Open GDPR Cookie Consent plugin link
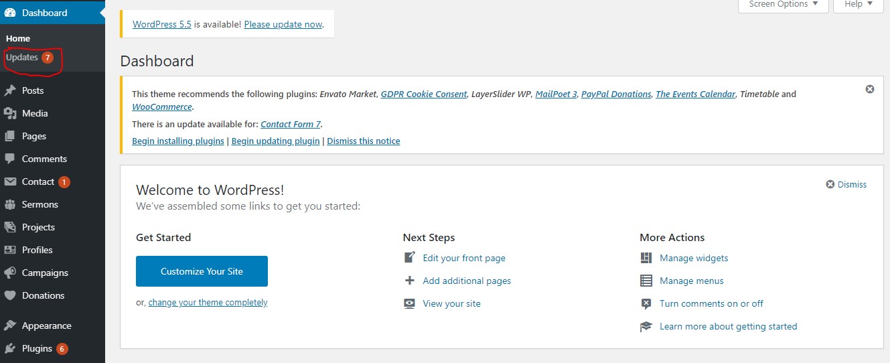The image size is (890, 363). click(x=424, y=94)
